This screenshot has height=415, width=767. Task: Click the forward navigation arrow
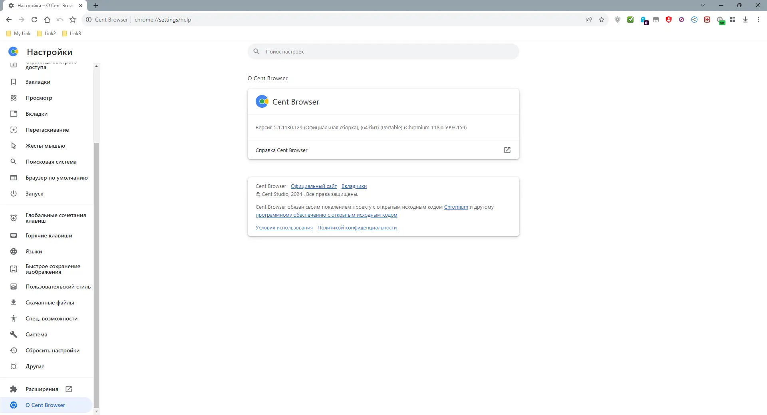point(22,20)
